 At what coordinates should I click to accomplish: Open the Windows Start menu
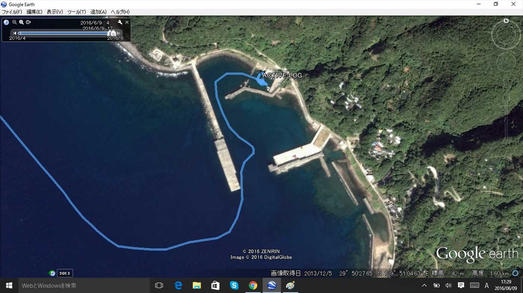9,286
